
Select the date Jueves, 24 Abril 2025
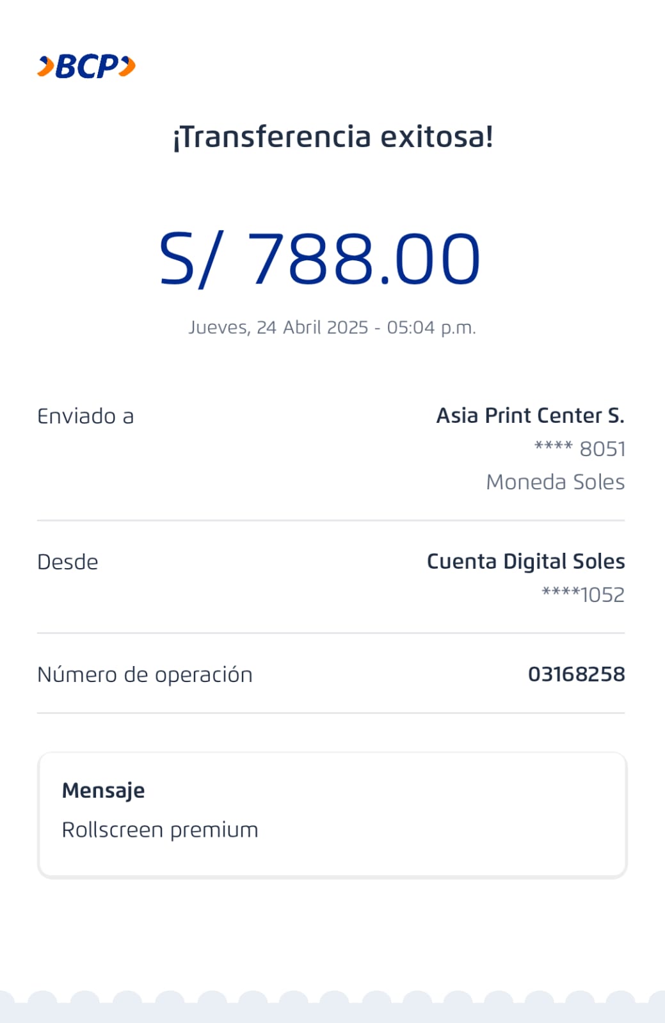click(278, 328)
